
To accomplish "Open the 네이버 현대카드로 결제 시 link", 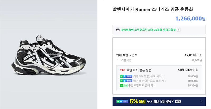I will pos(148,81).
